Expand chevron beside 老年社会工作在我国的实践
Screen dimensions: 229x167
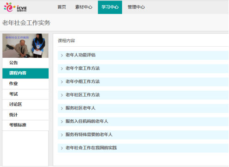coord(62,148)
